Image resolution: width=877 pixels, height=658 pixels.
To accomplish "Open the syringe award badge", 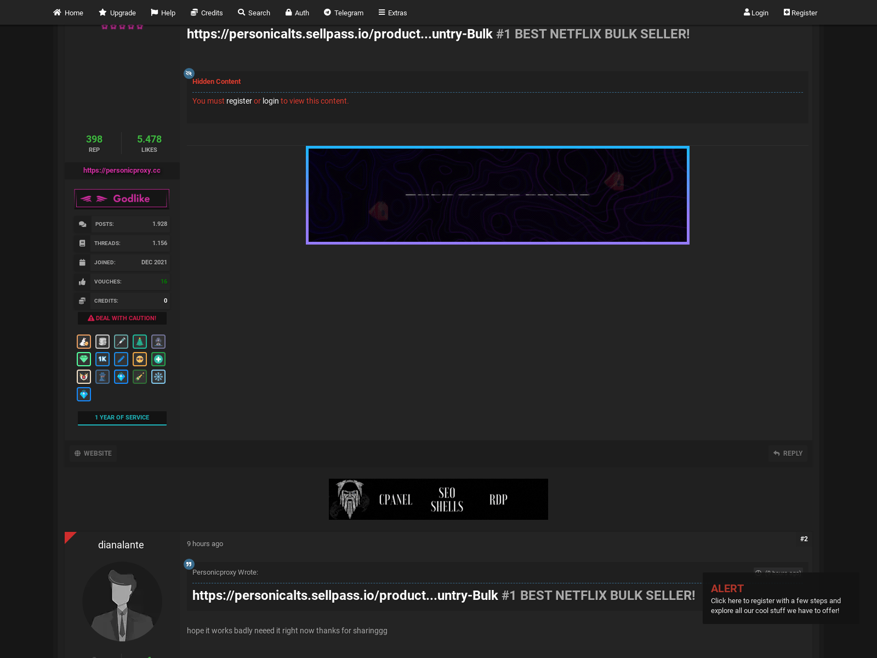I will 121,342.
